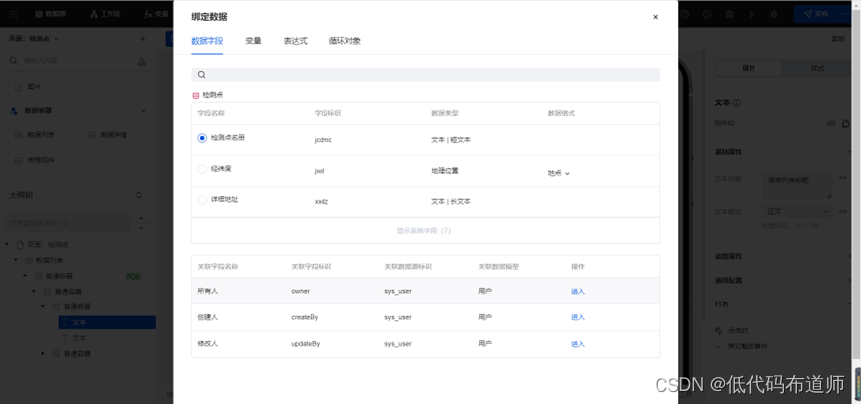The image size is (861, 404).
Task: Click the 数据源 icon in top toolbar
Action: pyautogui.click(x=39, y=14)
